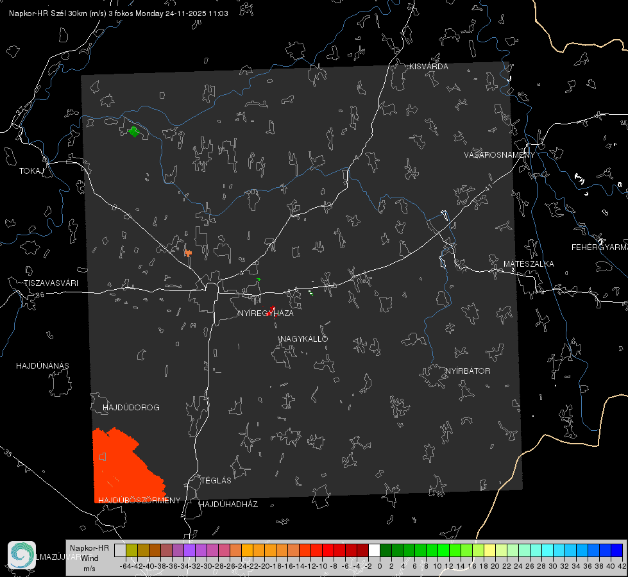
Task: Click road number 41 near Vásárosnamény
Action: (x=488, y=187)
